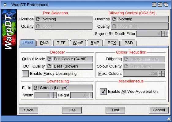Image resolution: width=172 pixels, height=122 pixels.
Task: Click the Cancel button
Action: pos(159,110)
